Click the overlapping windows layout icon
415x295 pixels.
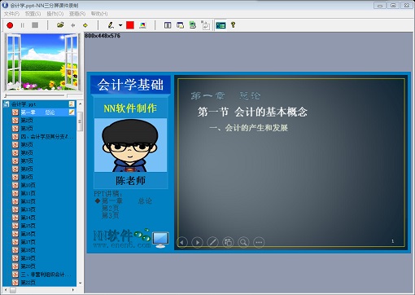click(180, 25)
